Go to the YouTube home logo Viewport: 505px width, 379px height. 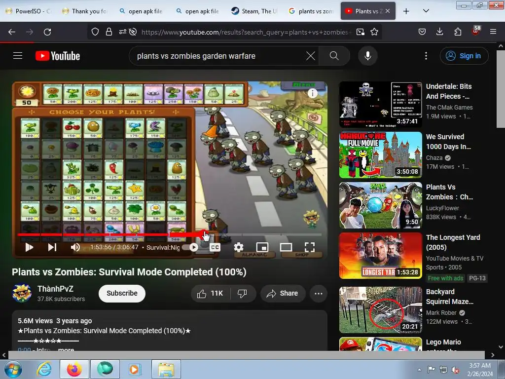58,56
